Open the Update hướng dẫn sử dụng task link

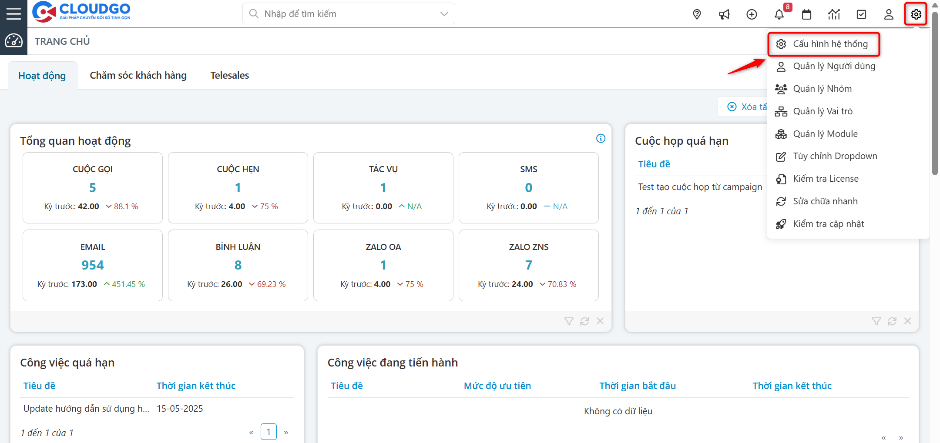[86, 409]
